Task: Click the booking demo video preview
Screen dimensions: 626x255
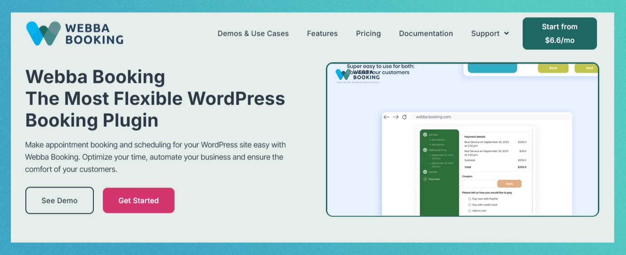Action: [x=462, y=140]
